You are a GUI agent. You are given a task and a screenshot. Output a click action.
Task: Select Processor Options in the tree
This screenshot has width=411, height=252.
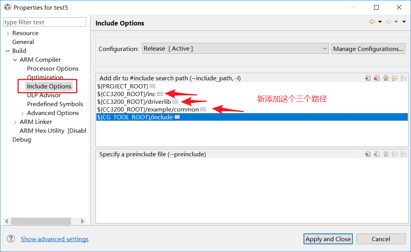point(53,68)
